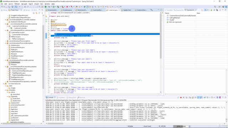Toggle Show Logical Structure in Expressions toolbar
Viewport: 228px width, 128px height.
(205, 10)
